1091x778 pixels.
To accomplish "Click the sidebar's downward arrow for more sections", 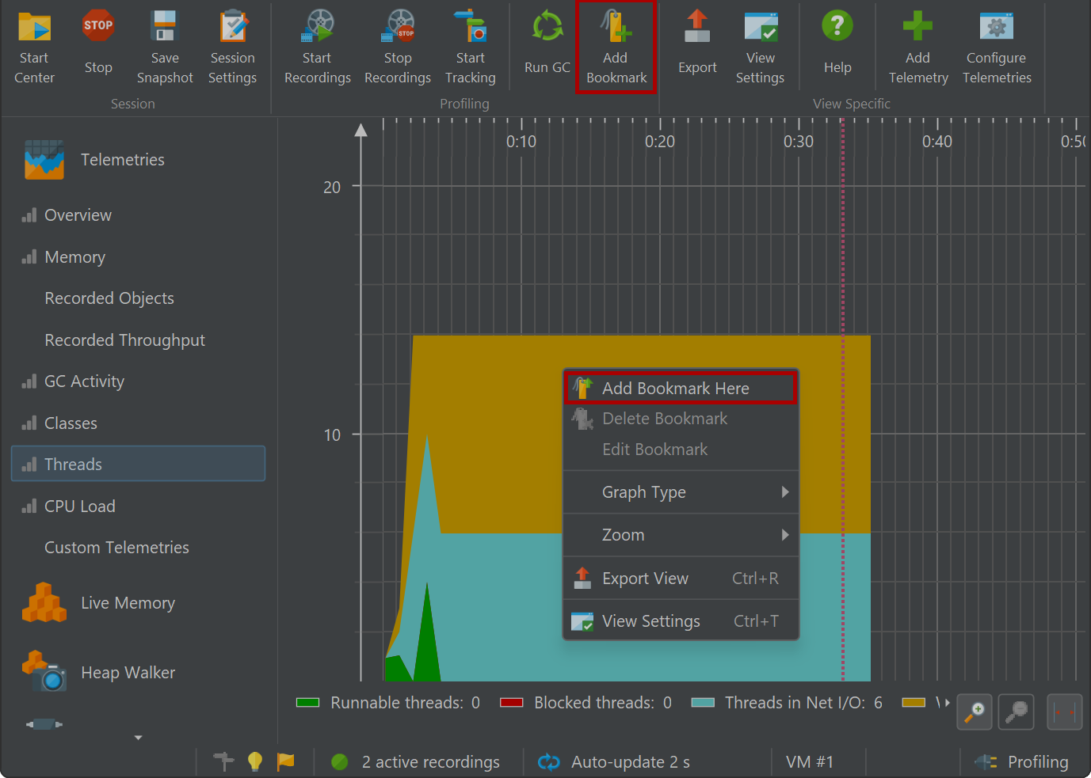I will coord(138,738).
